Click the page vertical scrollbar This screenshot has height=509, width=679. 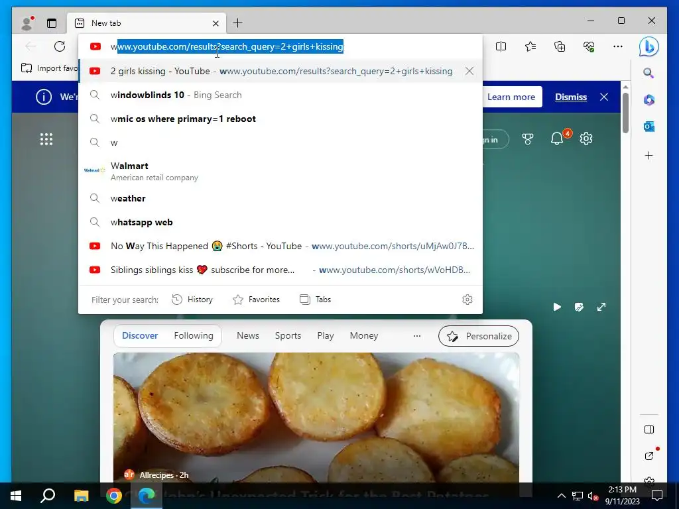click(x=625, y=113)
